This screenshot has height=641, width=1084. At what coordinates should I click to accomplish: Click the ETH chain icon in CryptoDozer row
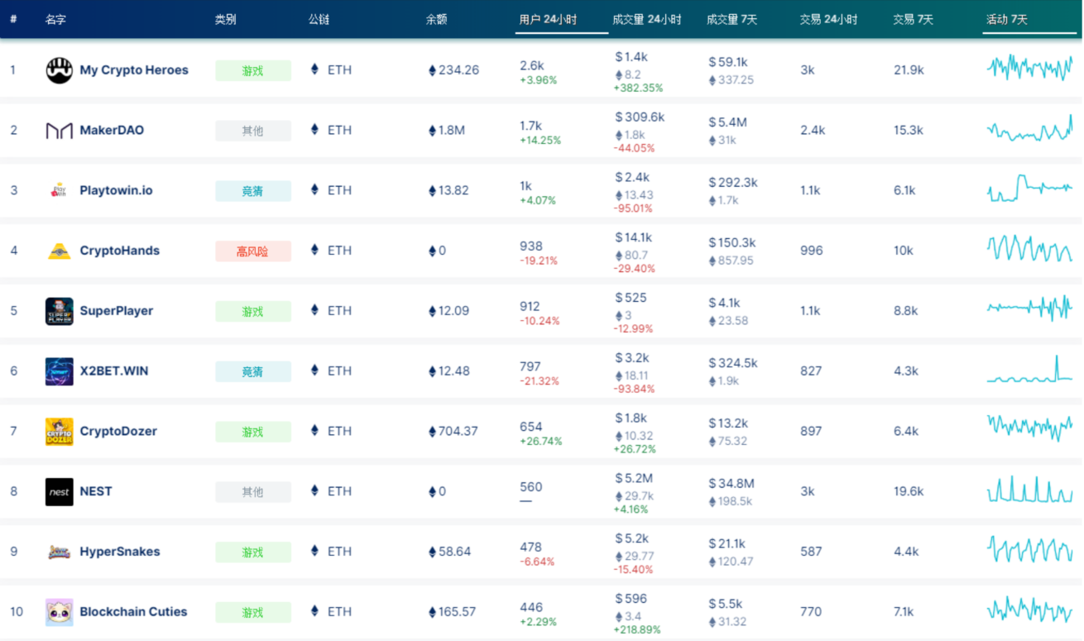314,431
